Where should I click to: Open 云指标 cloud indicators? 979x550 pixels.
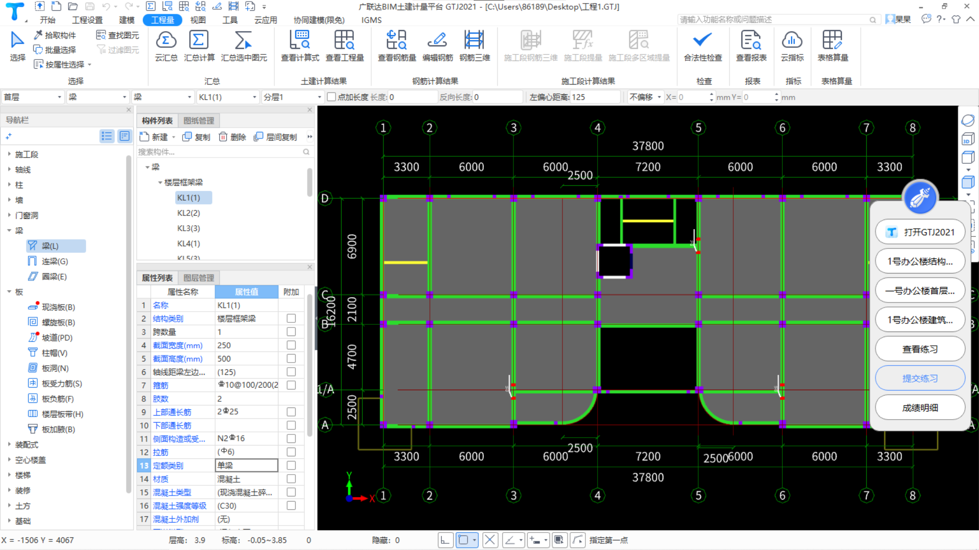click(792, 46)
